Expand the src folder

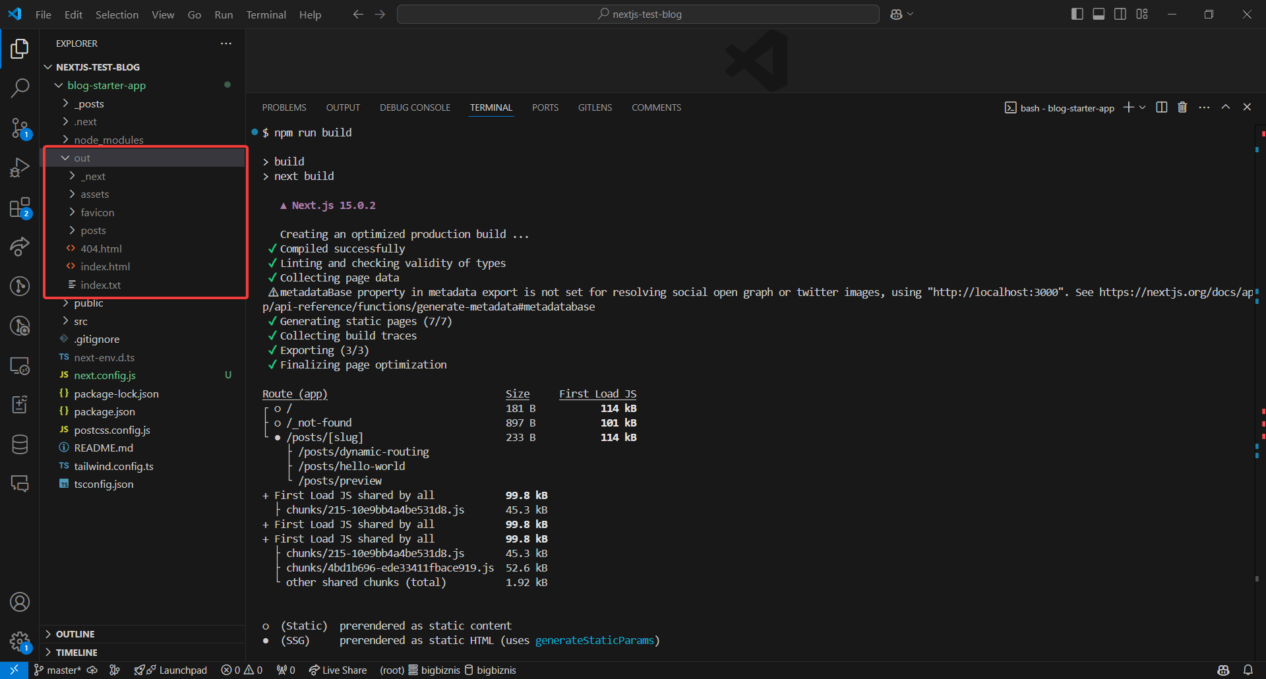80,321
